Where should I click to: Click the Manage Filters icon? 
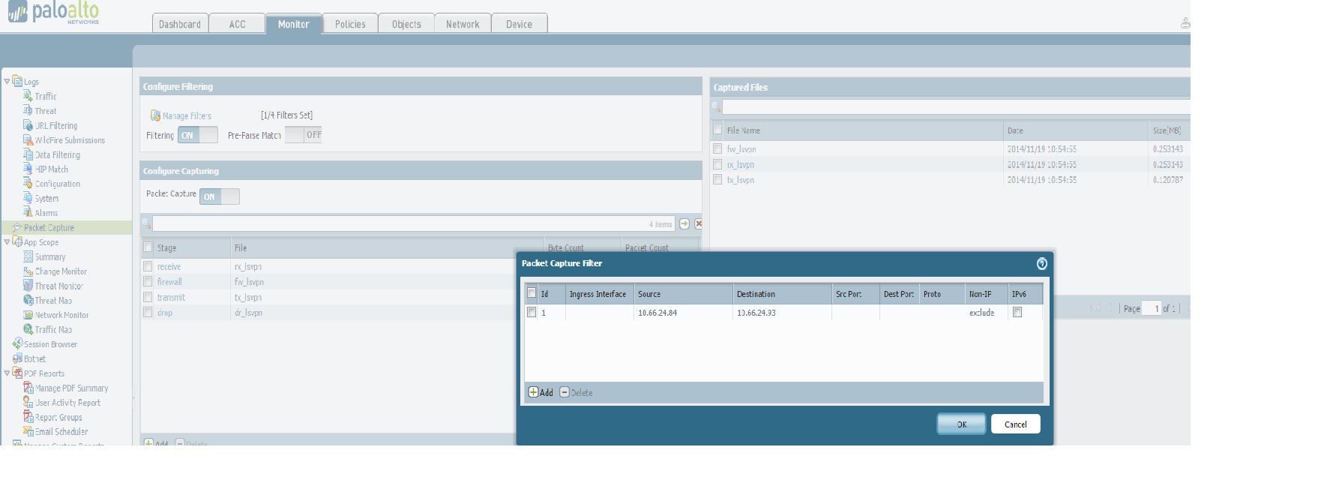(x=155, y=115)
